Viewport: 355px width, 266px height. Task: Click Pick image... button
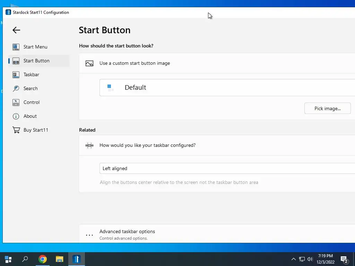pyautogui.click(x=327, y=108)
